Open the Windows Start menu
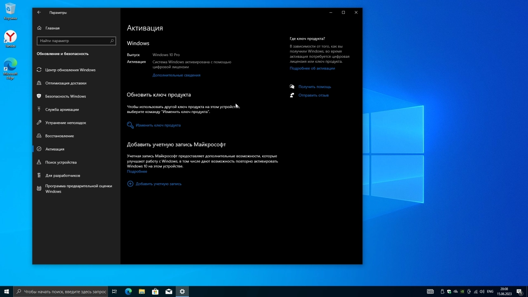The height and width of the screenshot is (297, 528). [x=7, y=291]
